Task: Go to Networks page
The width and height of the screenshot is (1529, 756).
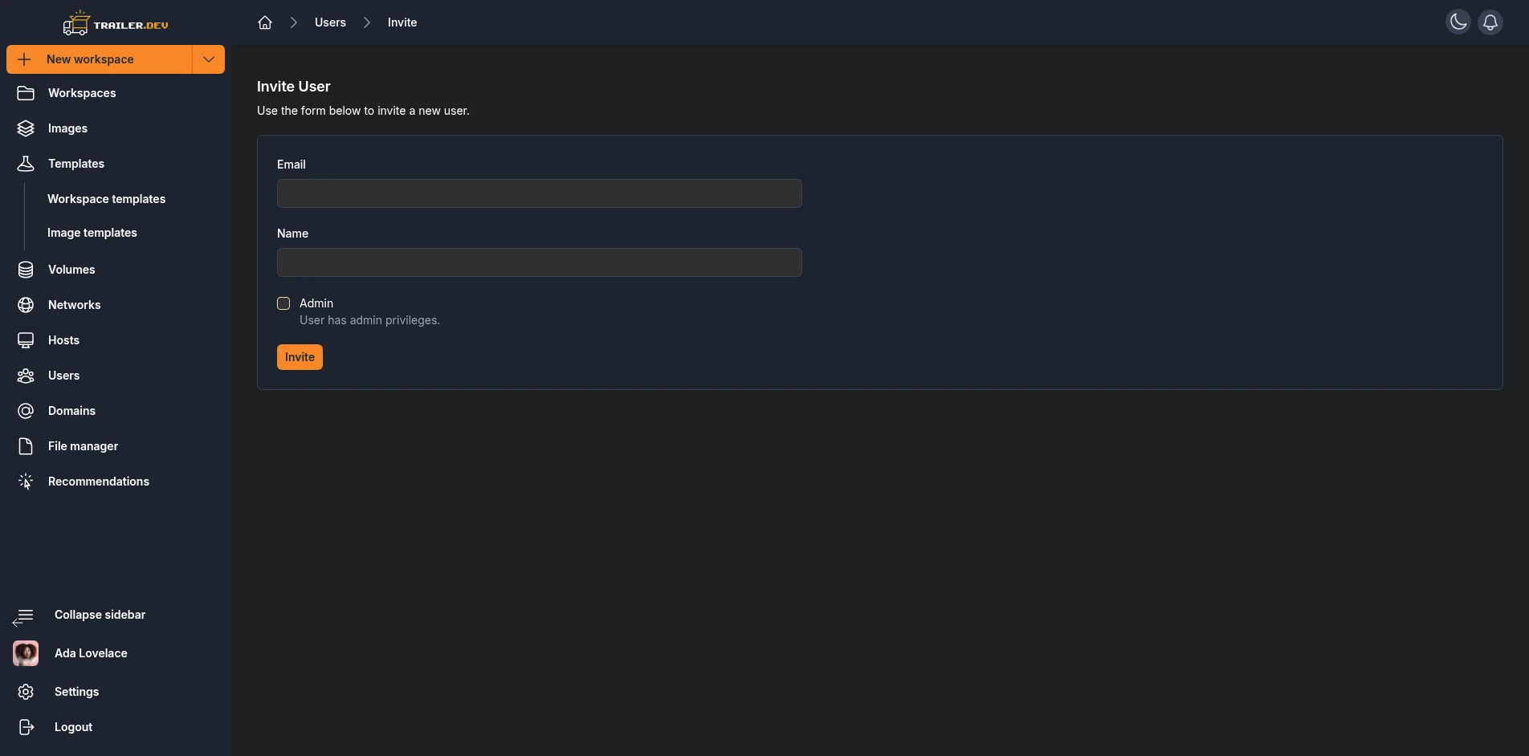Action: (74, 305)
